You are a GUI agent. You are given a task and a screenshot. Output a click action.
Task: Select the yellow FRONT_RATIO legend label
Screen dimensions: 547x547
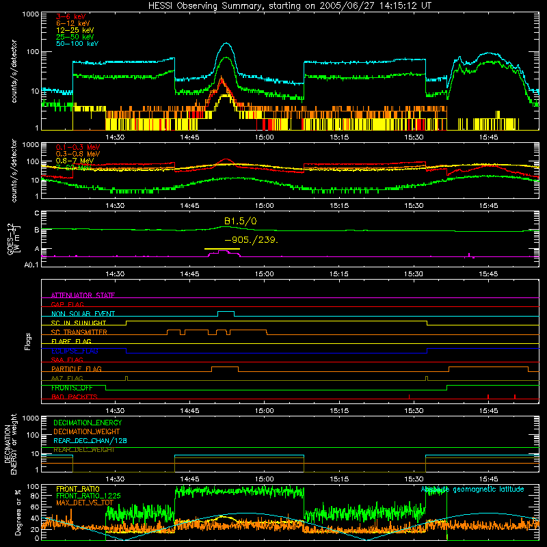(x=78, y=489)
